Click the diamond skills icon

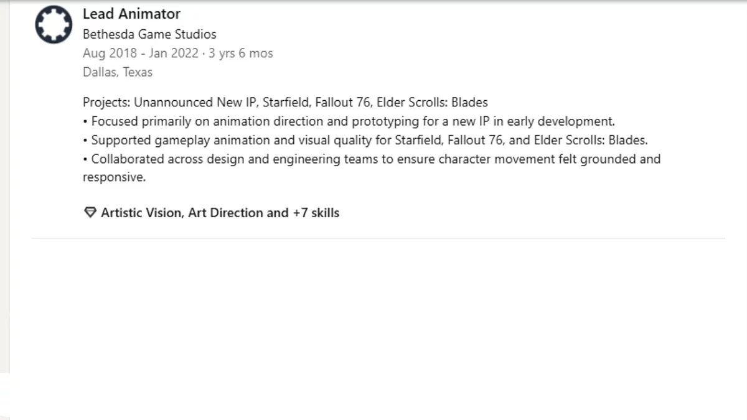[90, 213]
